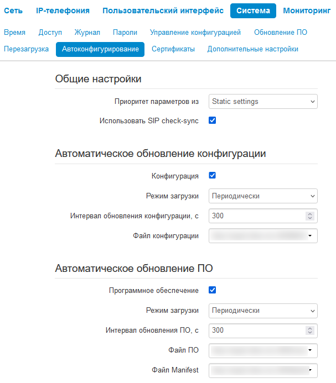Viewport: 336px width, 383px height.
Task: Click the Журнал link
Action: (87, 33)
